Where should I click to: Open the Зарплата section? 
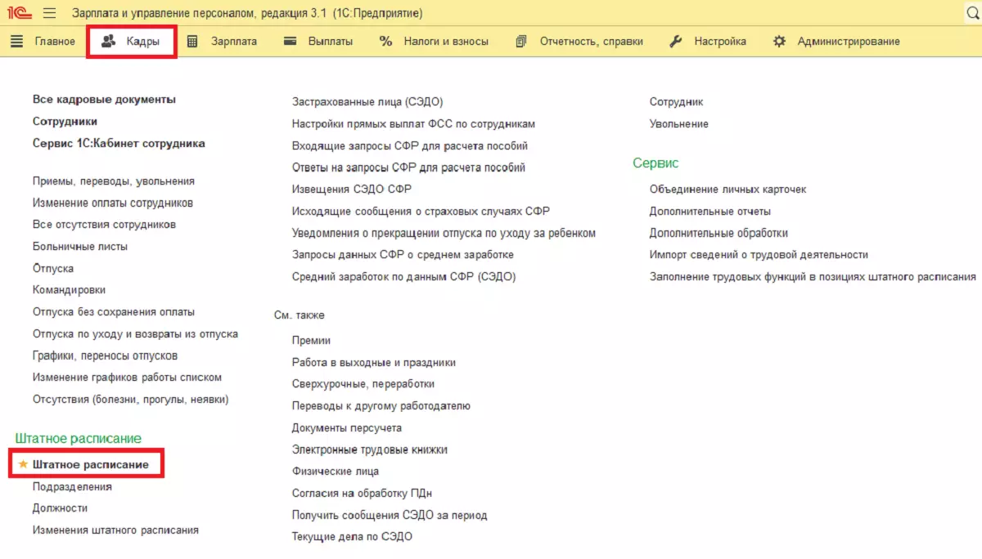point(234,41)
